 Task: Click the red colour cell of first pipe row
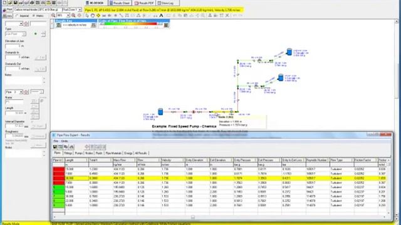pyautogui.click(x=58, y=169)
